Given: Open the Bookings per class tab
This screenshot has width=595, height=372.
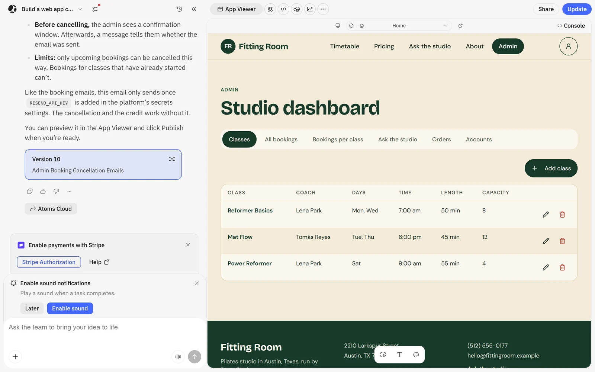Looking at the screenshot, I should (338, 139).
